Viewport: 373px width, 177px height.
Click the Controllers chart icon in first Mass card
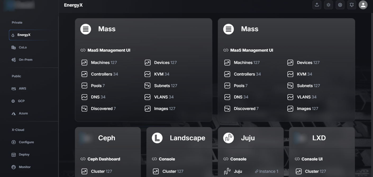84,74
